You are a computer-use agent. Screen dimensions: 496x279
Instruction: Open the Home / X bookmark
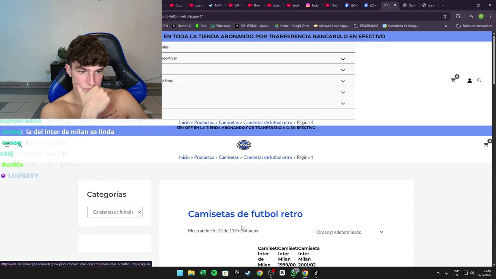coord(181,26)
